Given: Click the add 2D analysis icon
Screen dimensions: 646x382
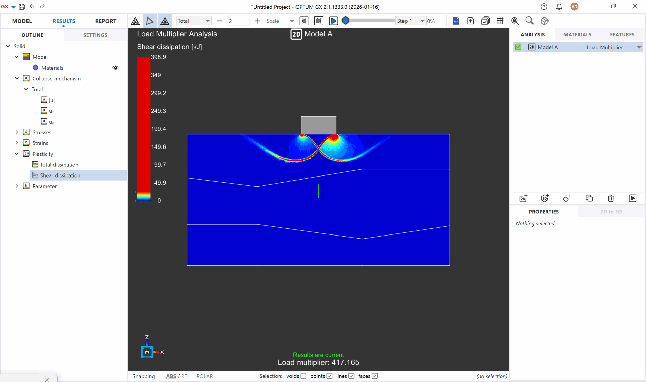Looking at the screenshot, I should pyautogui.click(x=523, y=198).
